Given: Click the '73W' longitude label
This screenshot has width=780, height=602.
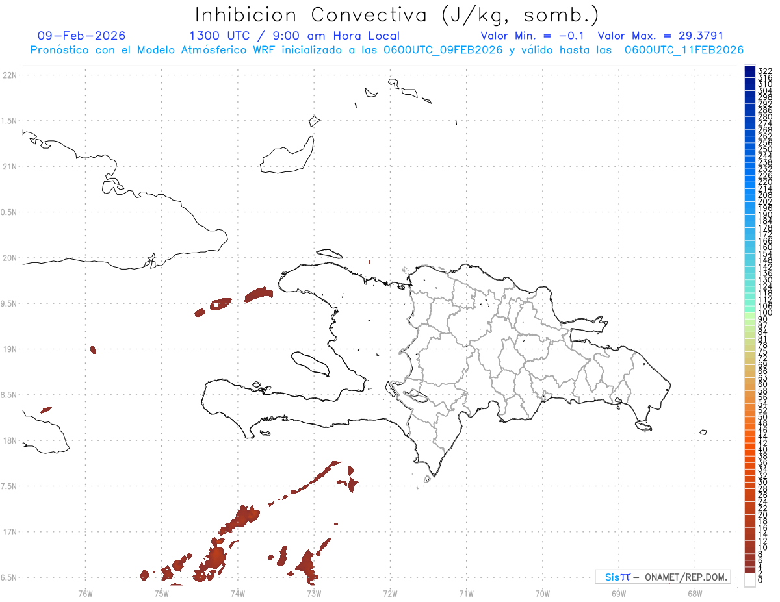Looking at the screenshot, I should (314, 593).
